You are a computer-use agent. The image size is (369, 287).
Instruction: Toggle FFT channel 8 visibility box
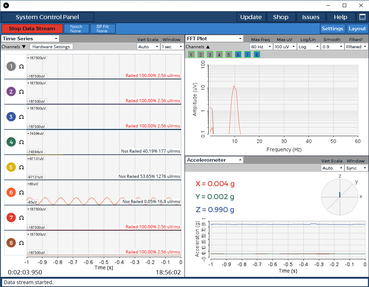click(257, 55)
